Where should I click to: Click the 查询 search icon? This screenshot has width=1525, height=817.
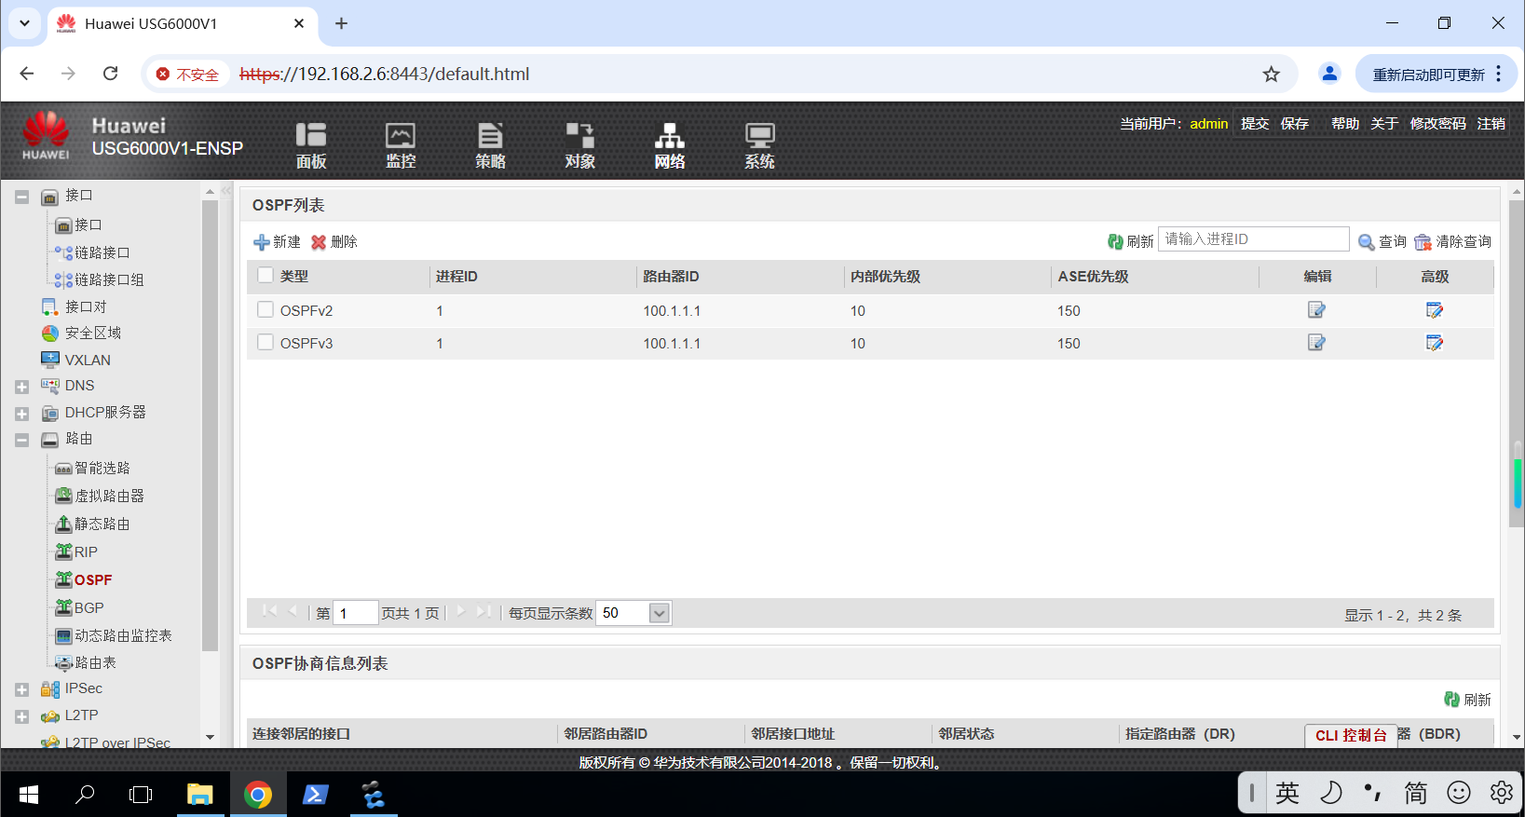(x=1367, y=242)
